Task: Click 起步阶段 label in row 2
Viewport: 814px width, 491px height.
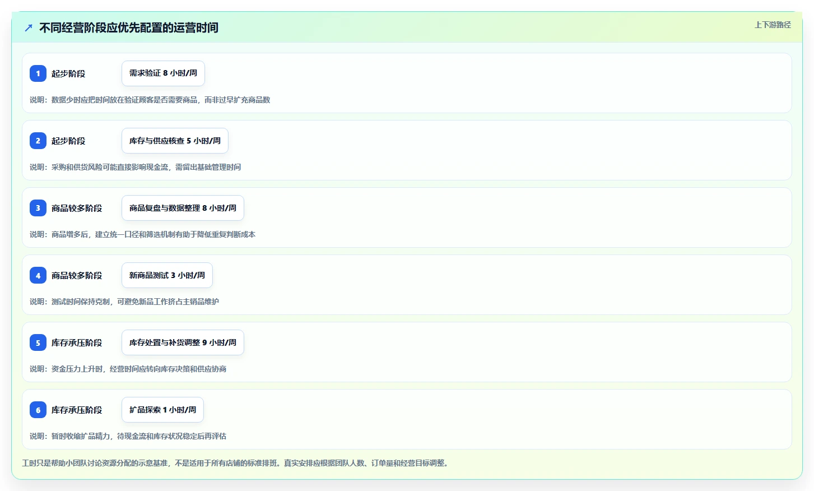Action: click(68, 141)
